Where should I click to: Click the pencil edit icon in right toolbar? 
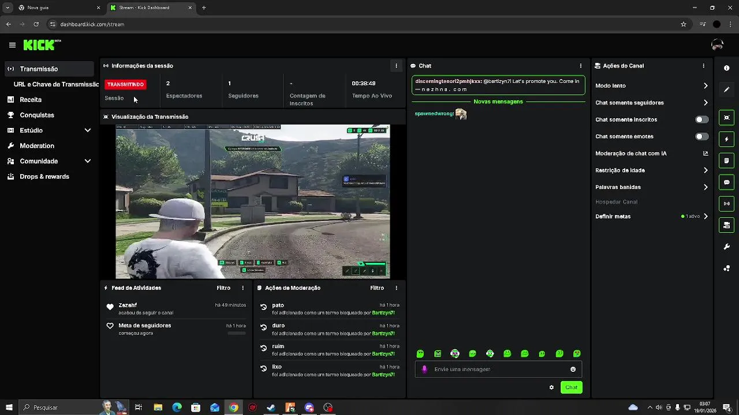(x=726, y=89)
